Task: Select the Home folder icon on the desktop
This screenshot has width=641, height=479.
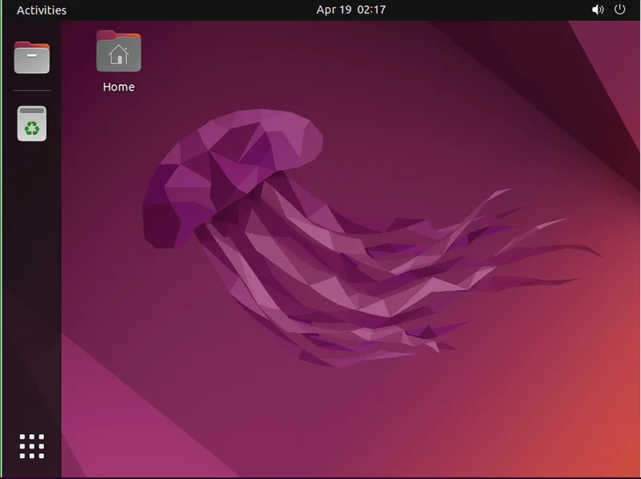Action: (119, 51)
